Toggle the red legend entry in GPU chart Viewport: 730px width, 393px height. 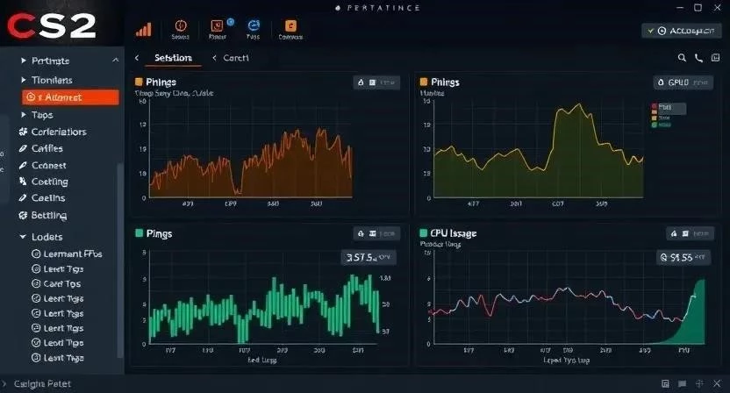coord(655,107)
